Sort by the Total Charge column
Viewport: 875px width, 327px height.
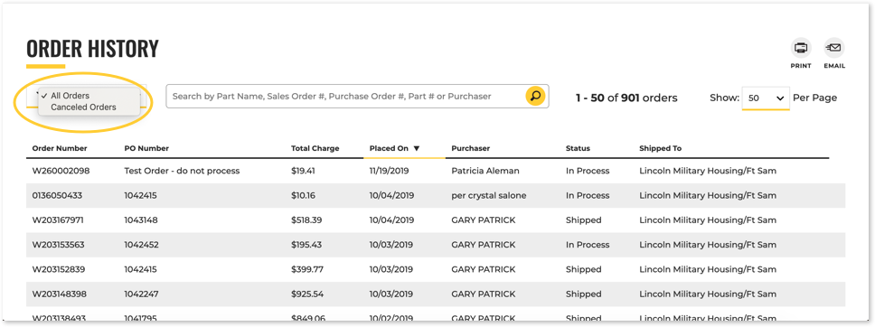315,148
